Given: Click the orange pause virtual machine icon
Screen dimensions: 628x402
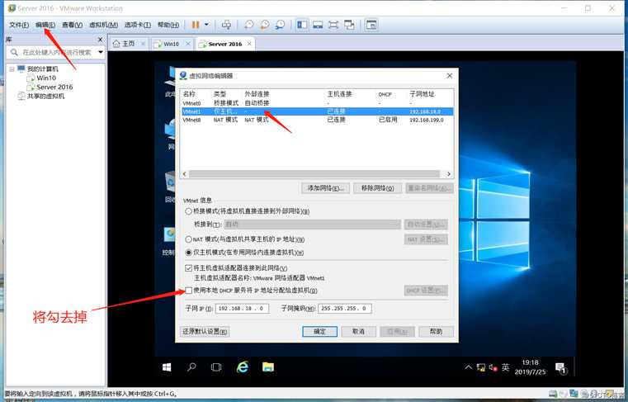Looking at the screenshot, I should click(196, 25).
